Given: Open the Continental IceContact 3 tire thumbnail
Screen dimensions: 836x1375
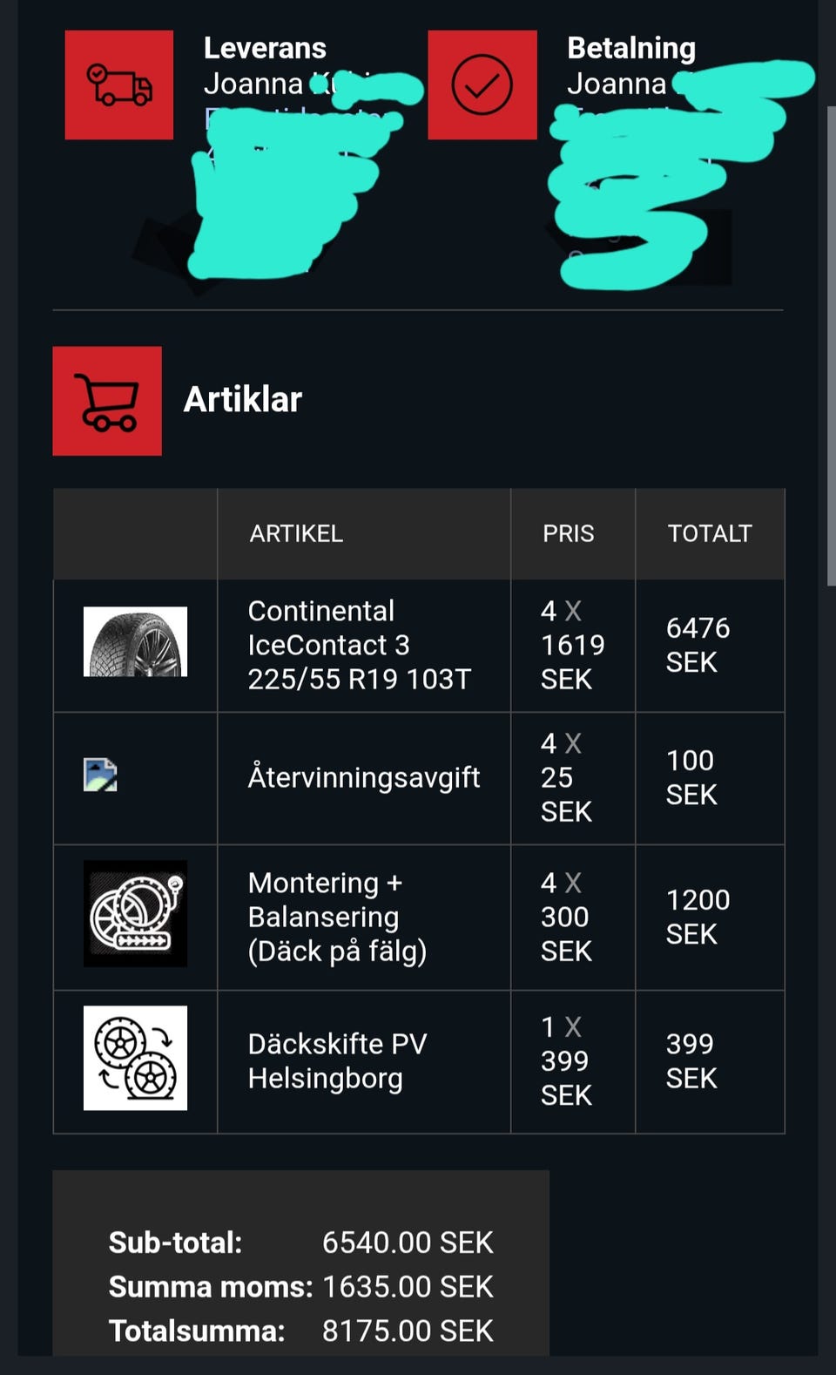Looking at the screenshot, I should tap(135, 642).
